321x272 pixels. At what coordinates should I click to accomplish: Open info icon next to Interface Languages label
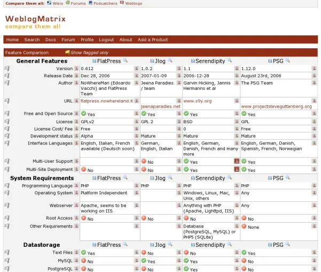coord(76,143)
